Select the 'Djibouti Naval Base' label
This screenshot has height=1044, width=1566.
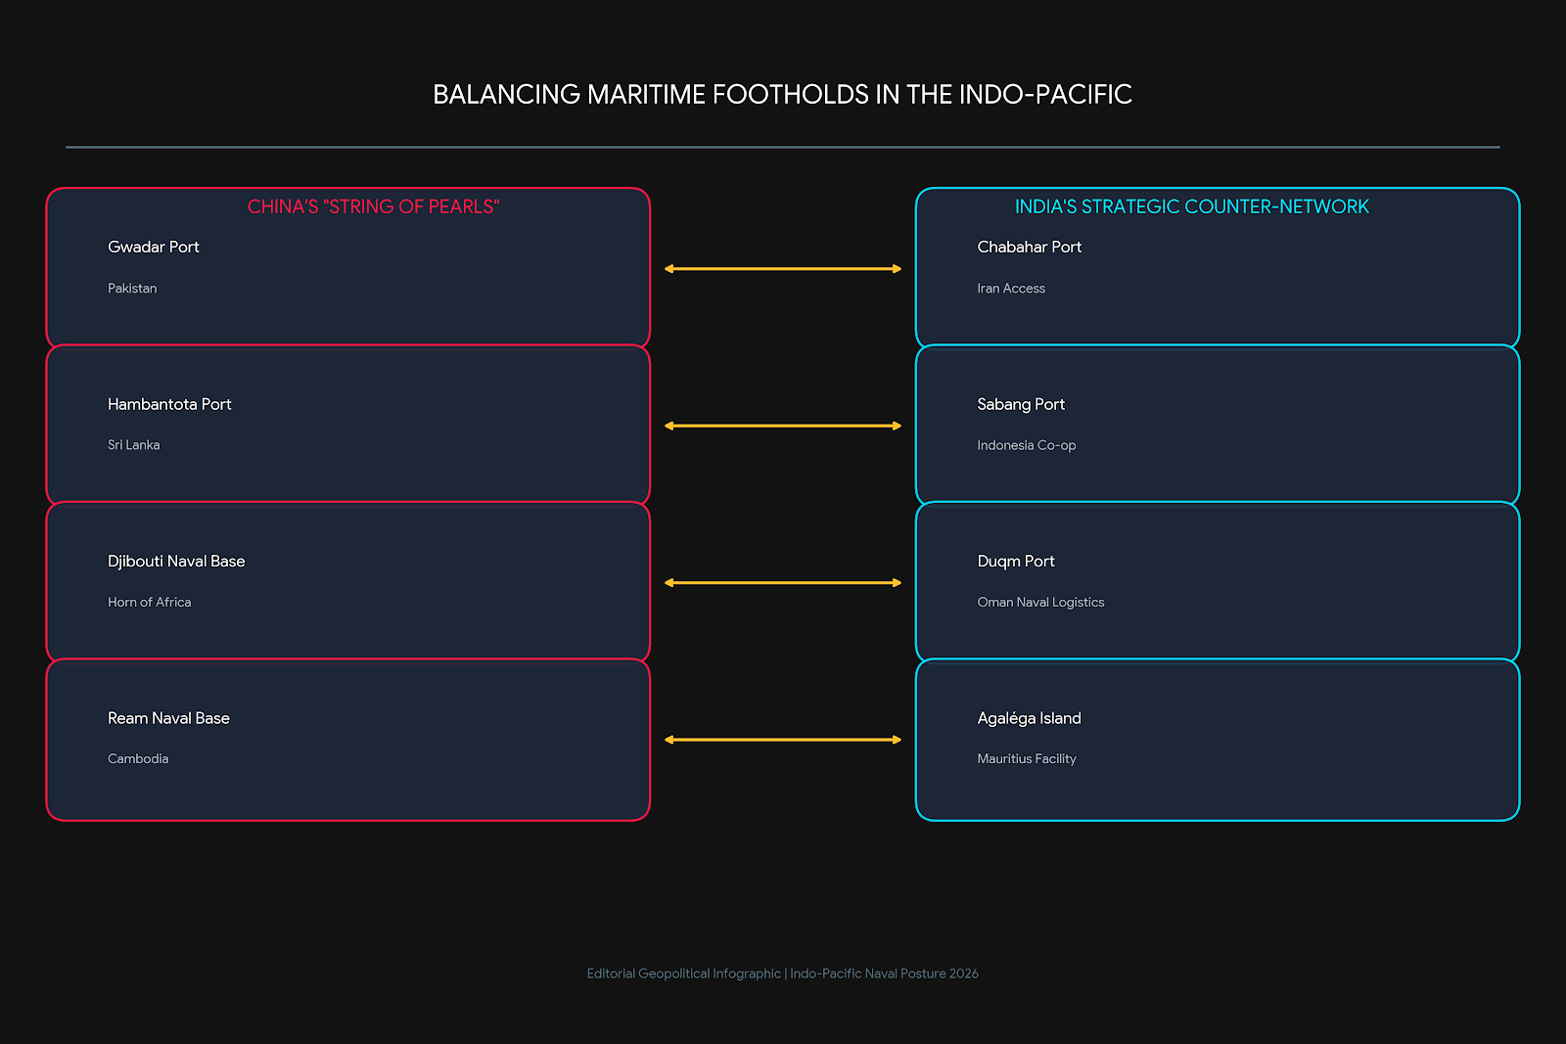point(176,562)
